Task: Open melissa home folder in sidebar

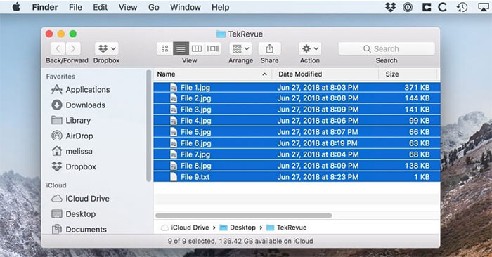Action: [72, 151]
